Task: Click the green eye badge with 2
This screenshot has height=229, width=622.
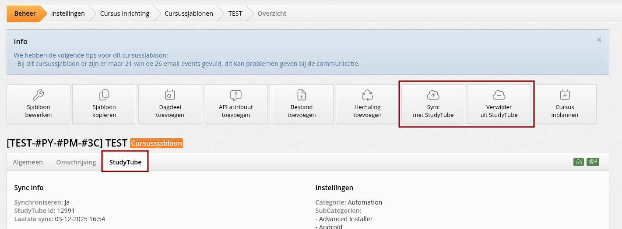Action: pyautogui.click(x=593, y=162)
